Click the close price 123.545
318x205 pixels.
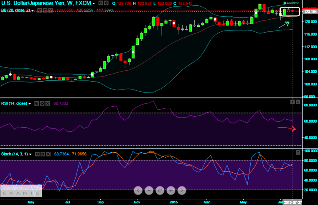[x=185, y=3]
